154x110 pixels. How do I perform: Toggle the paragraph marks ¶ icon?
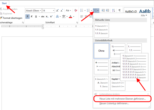coord(120,10)
